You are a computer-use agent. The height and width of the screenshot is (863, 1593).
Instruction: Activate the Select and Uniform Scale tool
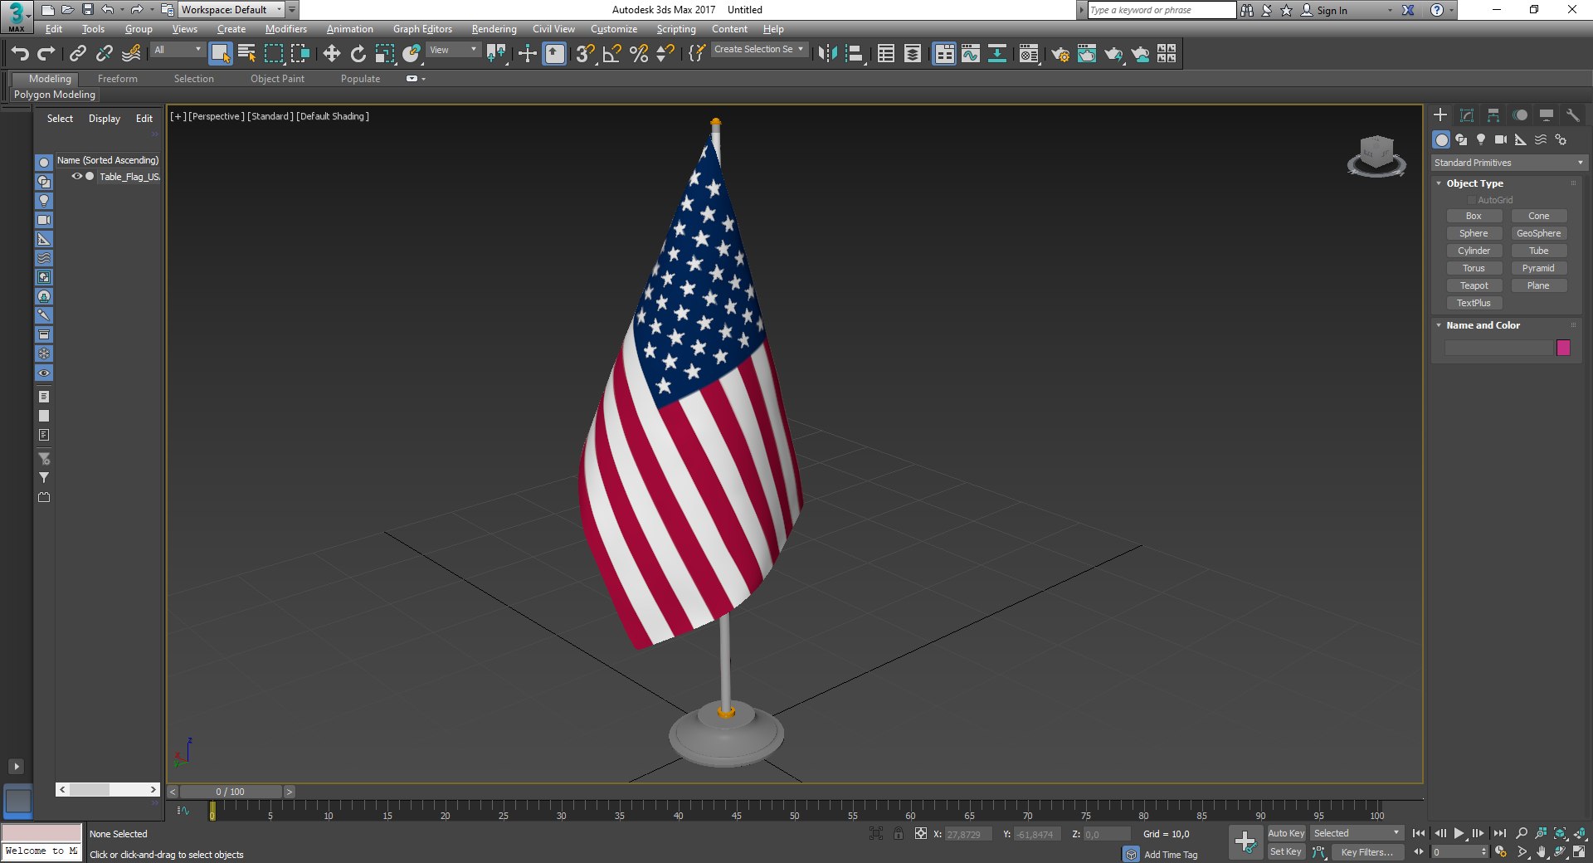pyautogui.click(x=384, y=54)
